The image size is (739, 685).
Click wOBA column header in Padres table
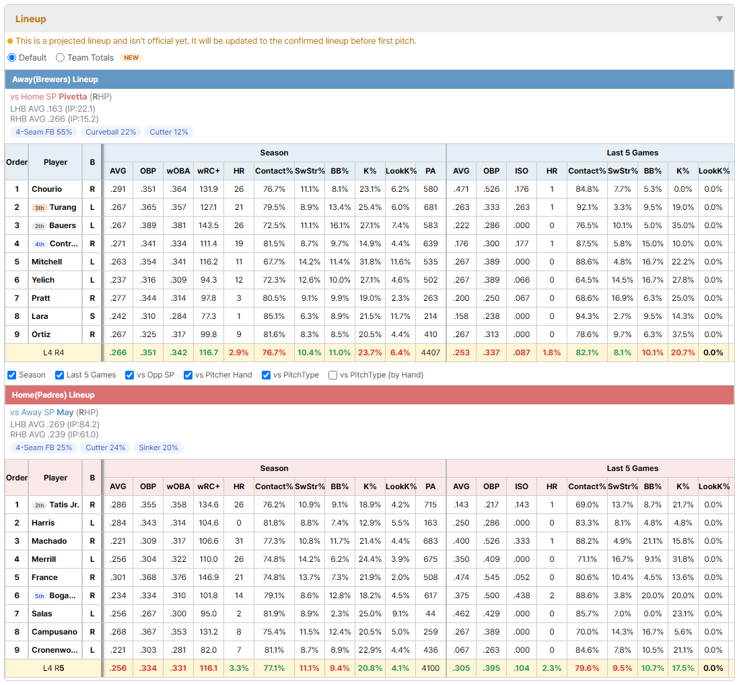tap(178, 486)
